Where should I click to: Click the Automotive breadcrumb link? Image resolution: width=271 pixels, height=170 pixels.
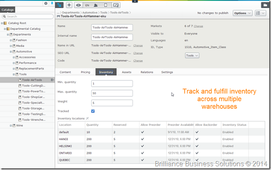(90, 13)
